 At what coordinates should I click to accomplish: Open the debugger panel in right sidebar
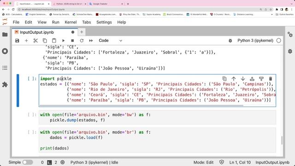click(290, 51)
